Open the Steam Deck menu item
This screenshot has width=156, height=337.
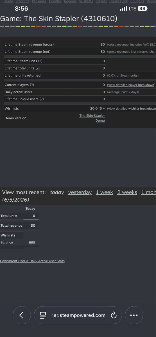click(119, 1)
